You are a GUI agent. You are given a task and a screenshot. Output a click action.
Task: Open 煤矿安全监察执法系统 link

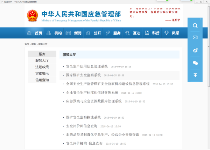(x=83, y=117)
